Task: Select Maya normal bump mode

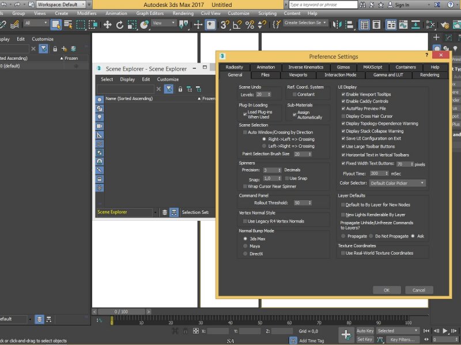Action: tap(245, 246)
